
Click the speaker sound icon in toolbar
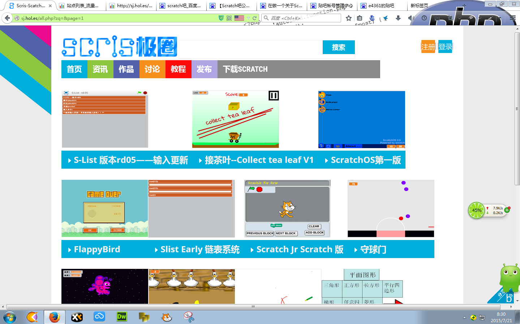click(411, 18)
